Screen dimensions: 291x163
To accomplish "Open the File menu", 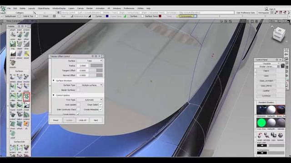I will pos(9,8).
